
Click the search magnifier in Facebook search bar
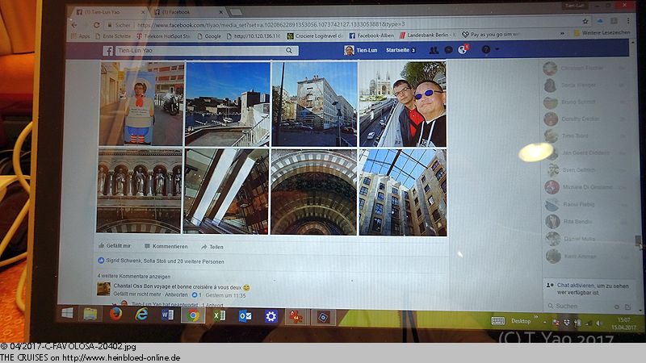tap(289, 50)
